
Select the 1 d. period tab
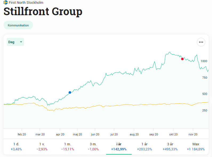point(16,146)
